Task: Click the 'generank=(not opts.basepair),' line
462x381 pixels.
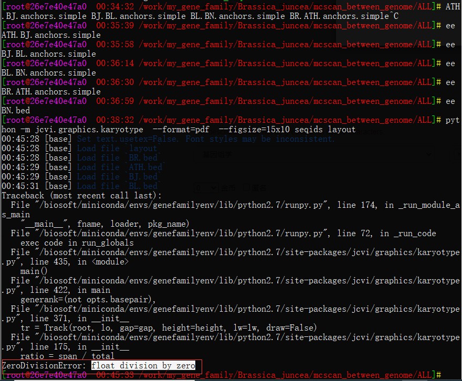Action: 88,300
